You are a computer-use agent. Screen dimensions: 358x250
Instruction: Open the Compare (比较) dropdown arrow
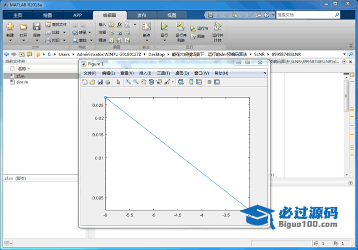point(65,32)
